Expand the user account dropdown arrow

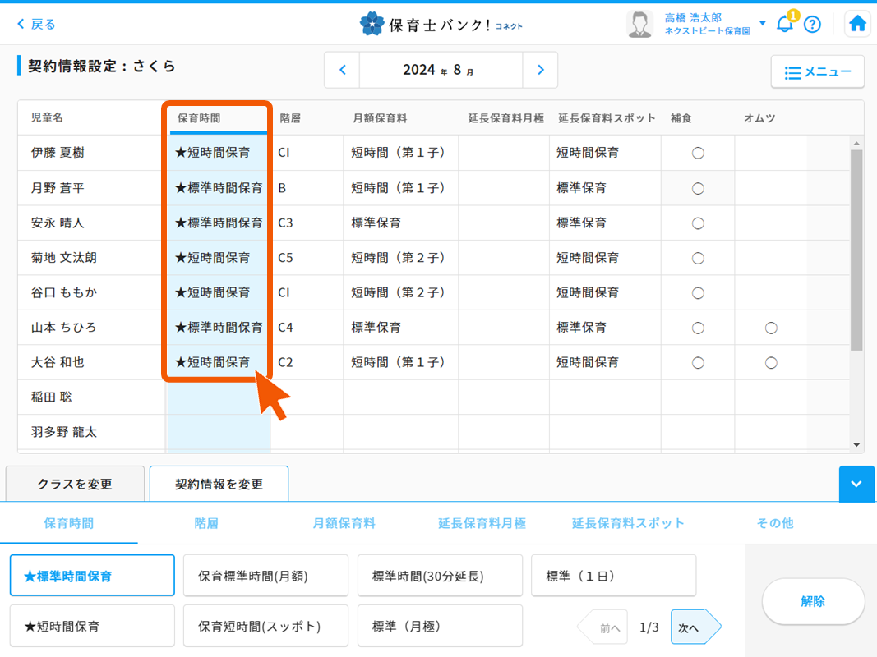pyautogui.click(x=763, y=23)
